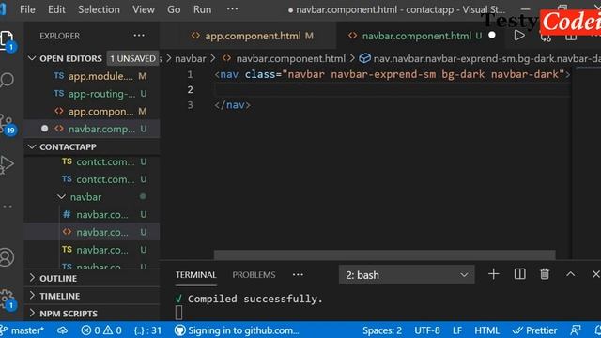Click Signing in to github.com status
Screen dimensions: 601x338
tap(237, 330)
